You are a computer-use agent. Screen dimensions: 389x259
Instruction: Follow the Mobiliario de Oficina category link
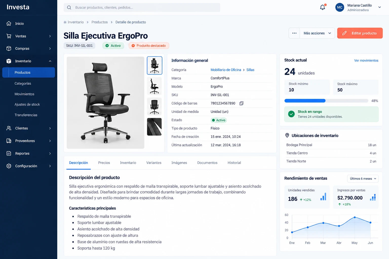[226, 70]
